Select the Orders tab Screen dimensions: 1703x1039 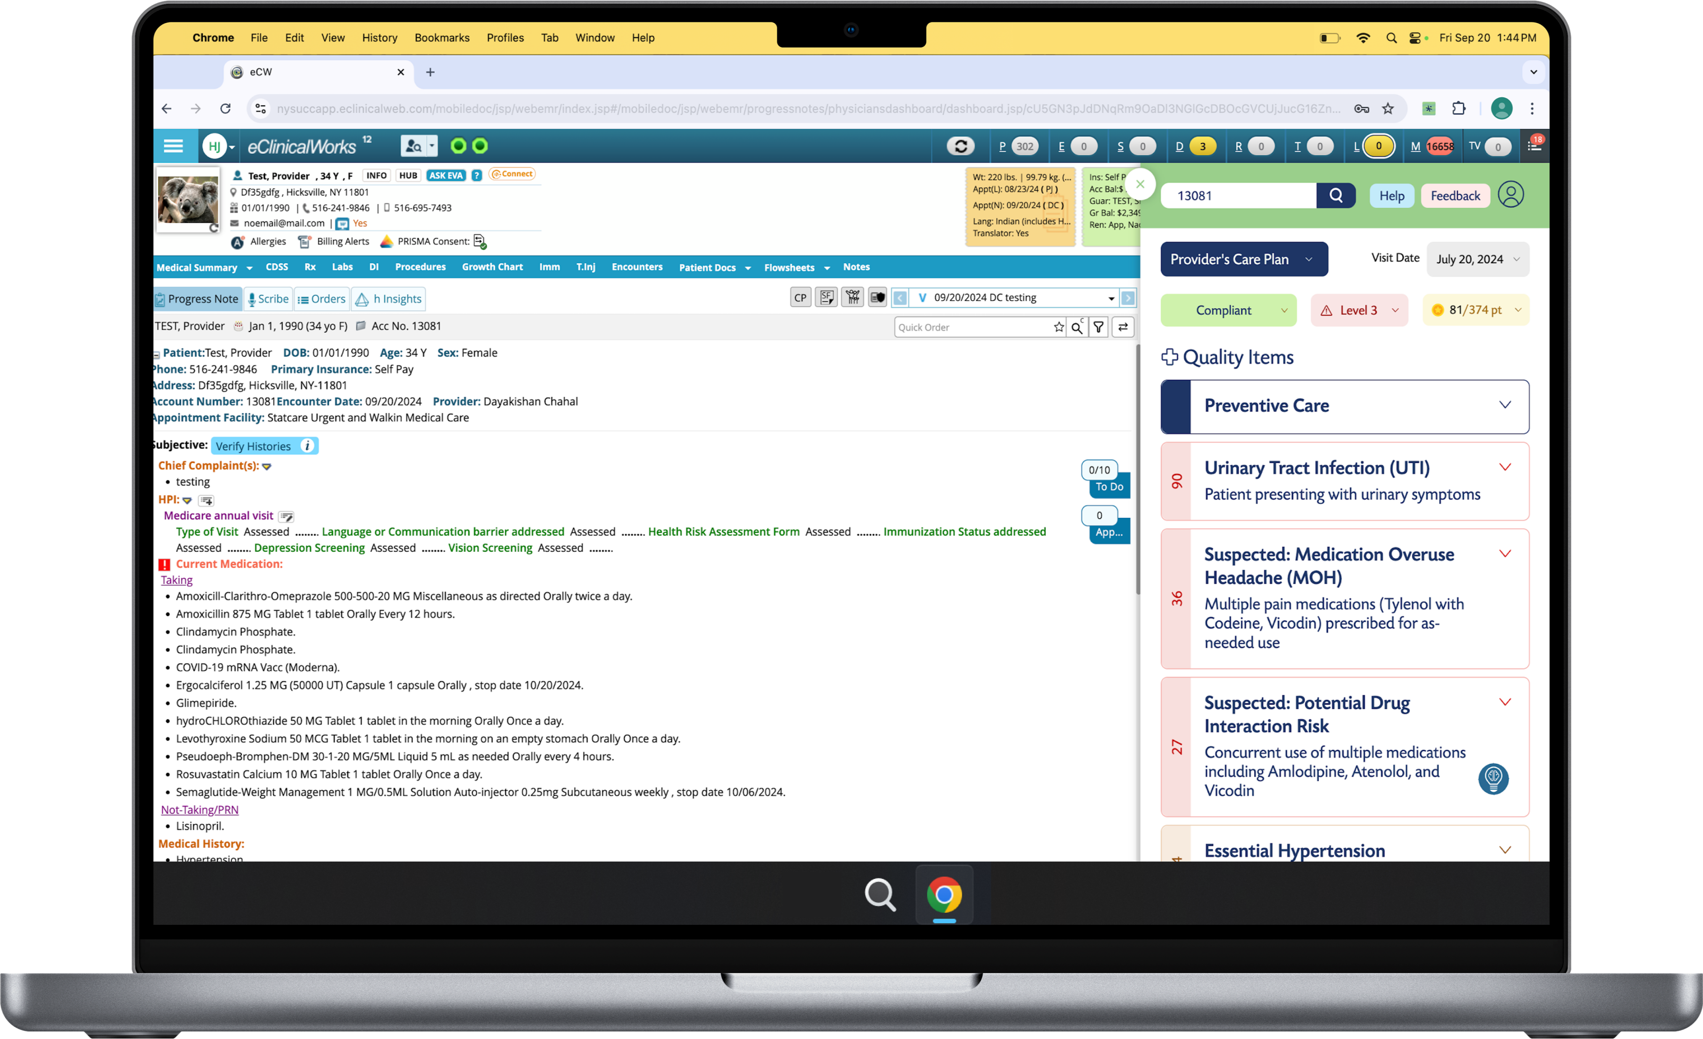click(321, 299)
